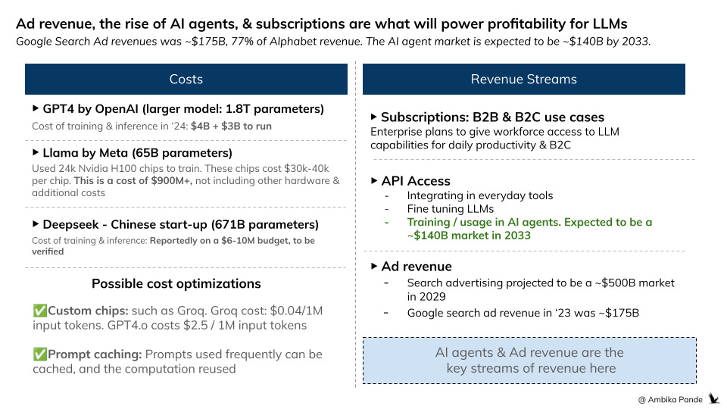Click the green checkmark beside Custom chips
Viewport: 727px width, 409px height.
click(40, 311)
